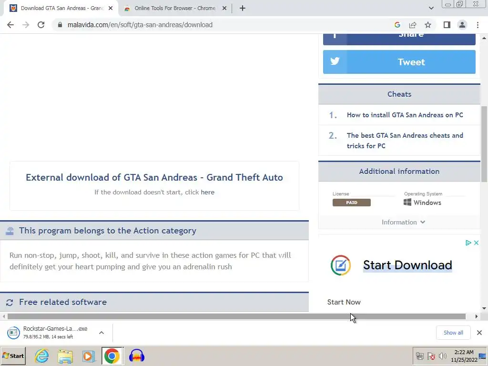This screenshot has width=488, height=366.
Task: Open the Chrome three-dot menu
Action: (x=478, y=25)
